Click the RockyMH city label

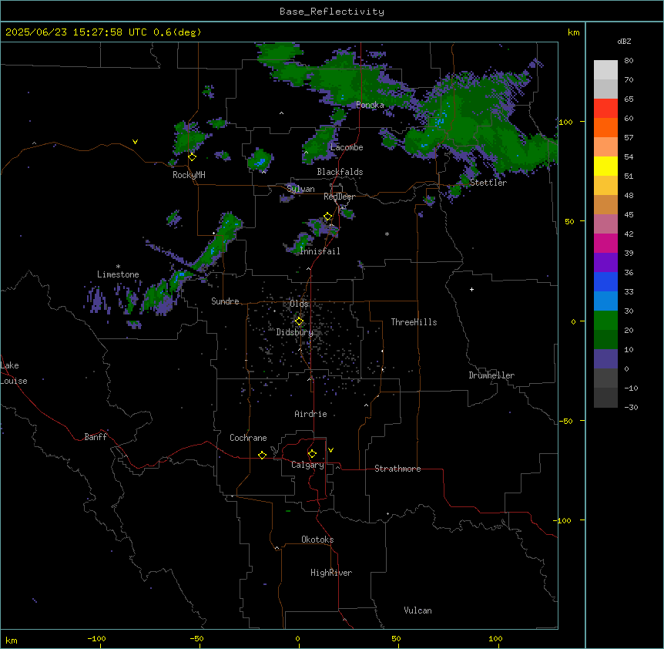[x=189, y=175]
